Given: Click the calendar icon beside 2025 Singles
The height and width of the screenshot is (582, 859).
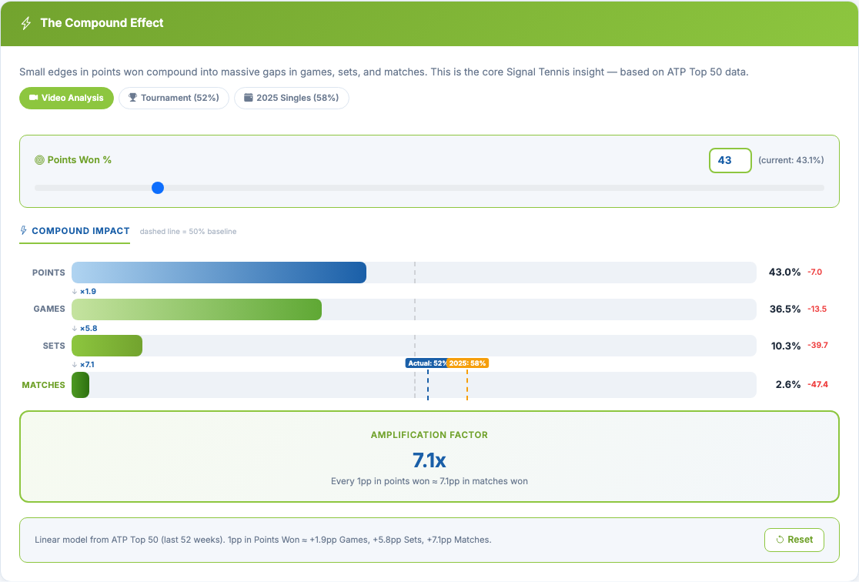Looking at the screenshot, I should coord(249,99).
